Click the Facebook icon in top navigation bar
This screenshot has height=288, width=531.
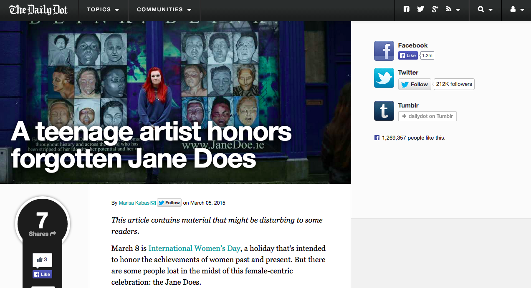[x=407, y=9]
